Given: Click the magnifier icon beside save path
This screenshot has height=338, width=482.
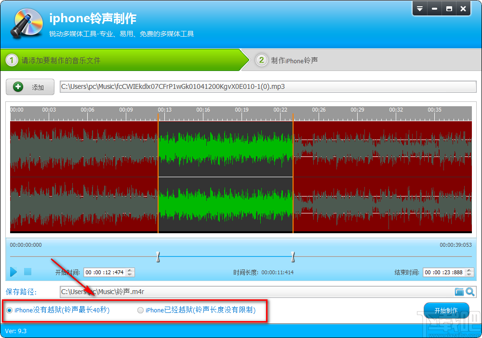Looking at the screenshot, I should pos(470,292).
